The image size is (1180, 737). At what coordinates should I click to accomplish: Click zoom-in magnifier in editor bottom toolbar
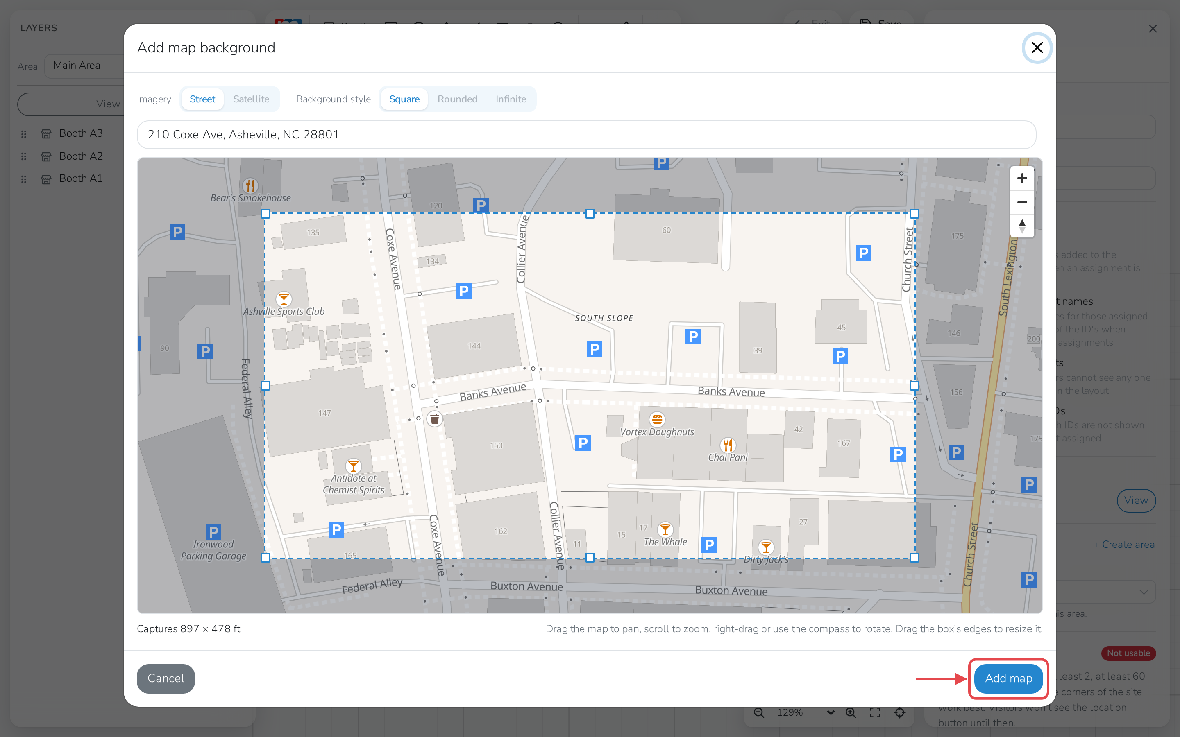(x=851, y=712)
